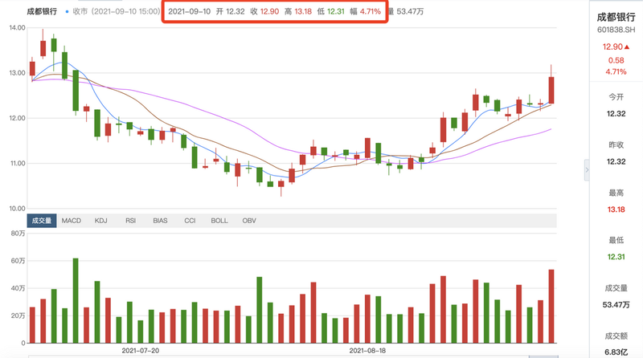Click the 14.00 price axis label
The height and width of the screenshot is (358, 643).
click(x=17, y=27)
